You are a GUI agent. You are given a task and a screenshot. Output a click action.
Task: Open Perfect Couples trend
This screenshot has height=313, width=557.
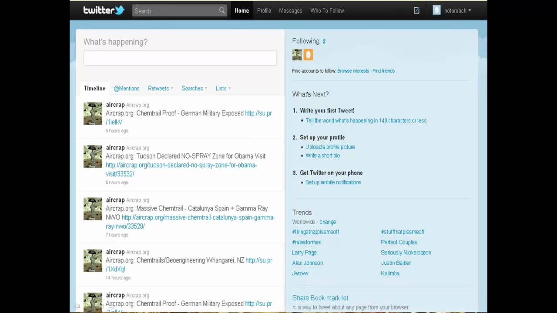[399, 243]
